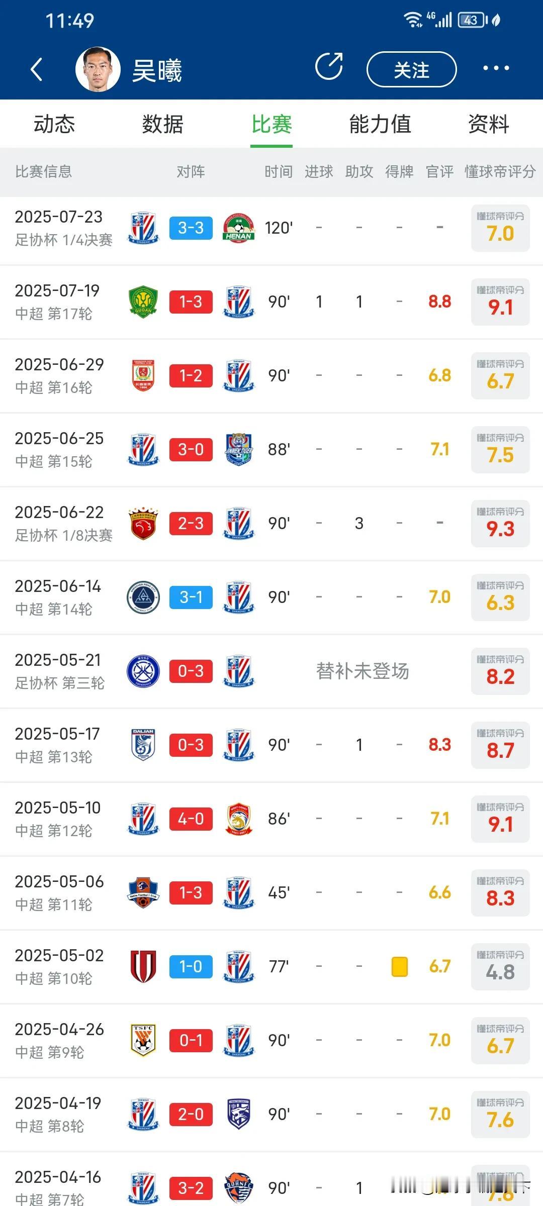
Task: Switch to the 动态 tab
Action: pos(54,124)
